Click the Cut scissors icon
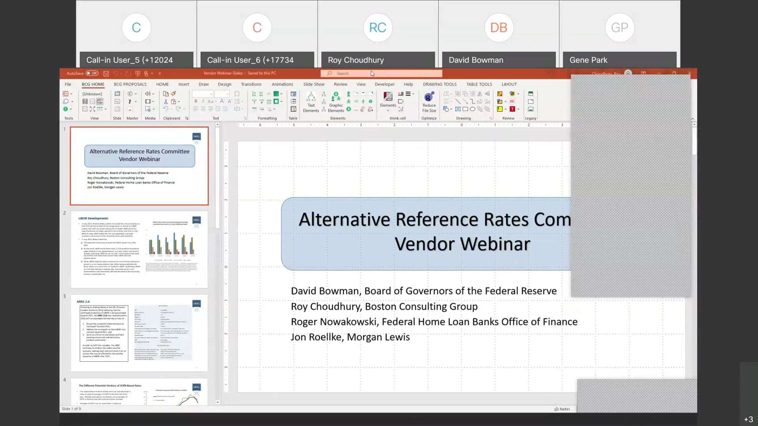This screenshot has height=426, width=758. coord(165,101)
